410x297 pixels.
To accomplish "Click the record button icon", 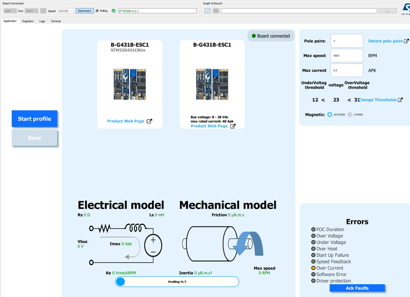I will tap(216, 11).
